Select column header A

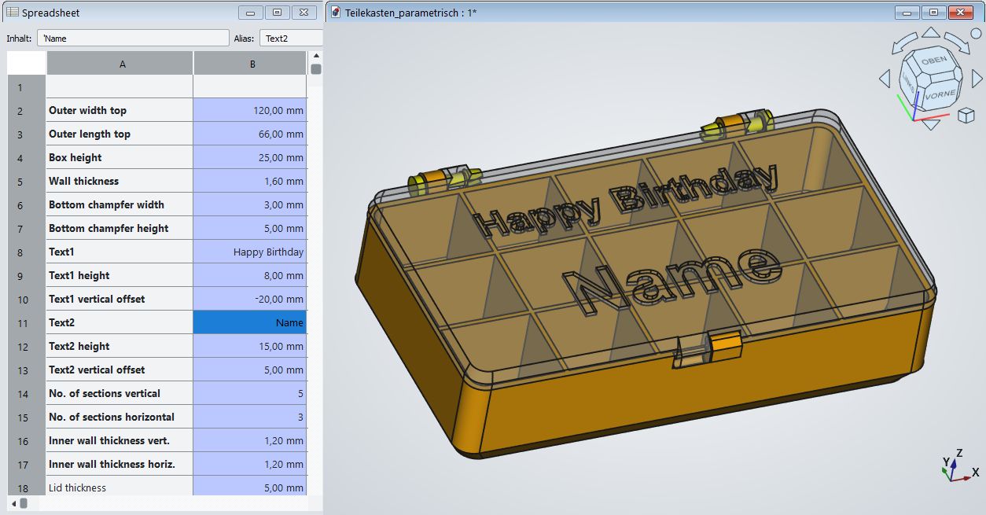coord(120,64)
